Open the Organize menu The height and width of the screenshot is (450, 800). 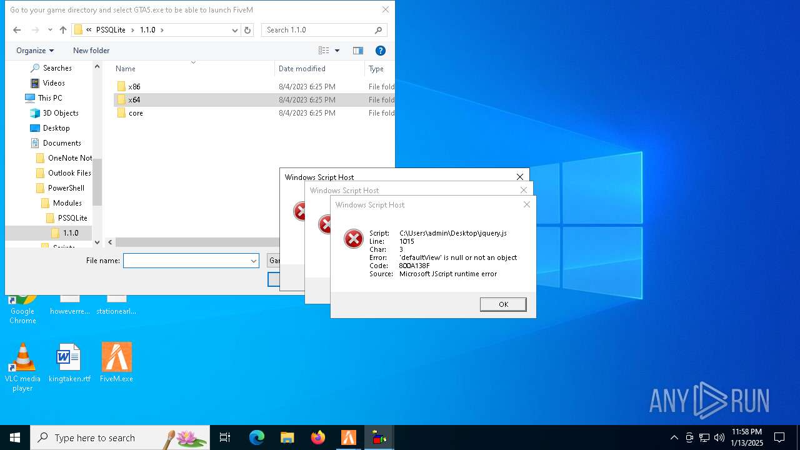click(x=35, y=51)
